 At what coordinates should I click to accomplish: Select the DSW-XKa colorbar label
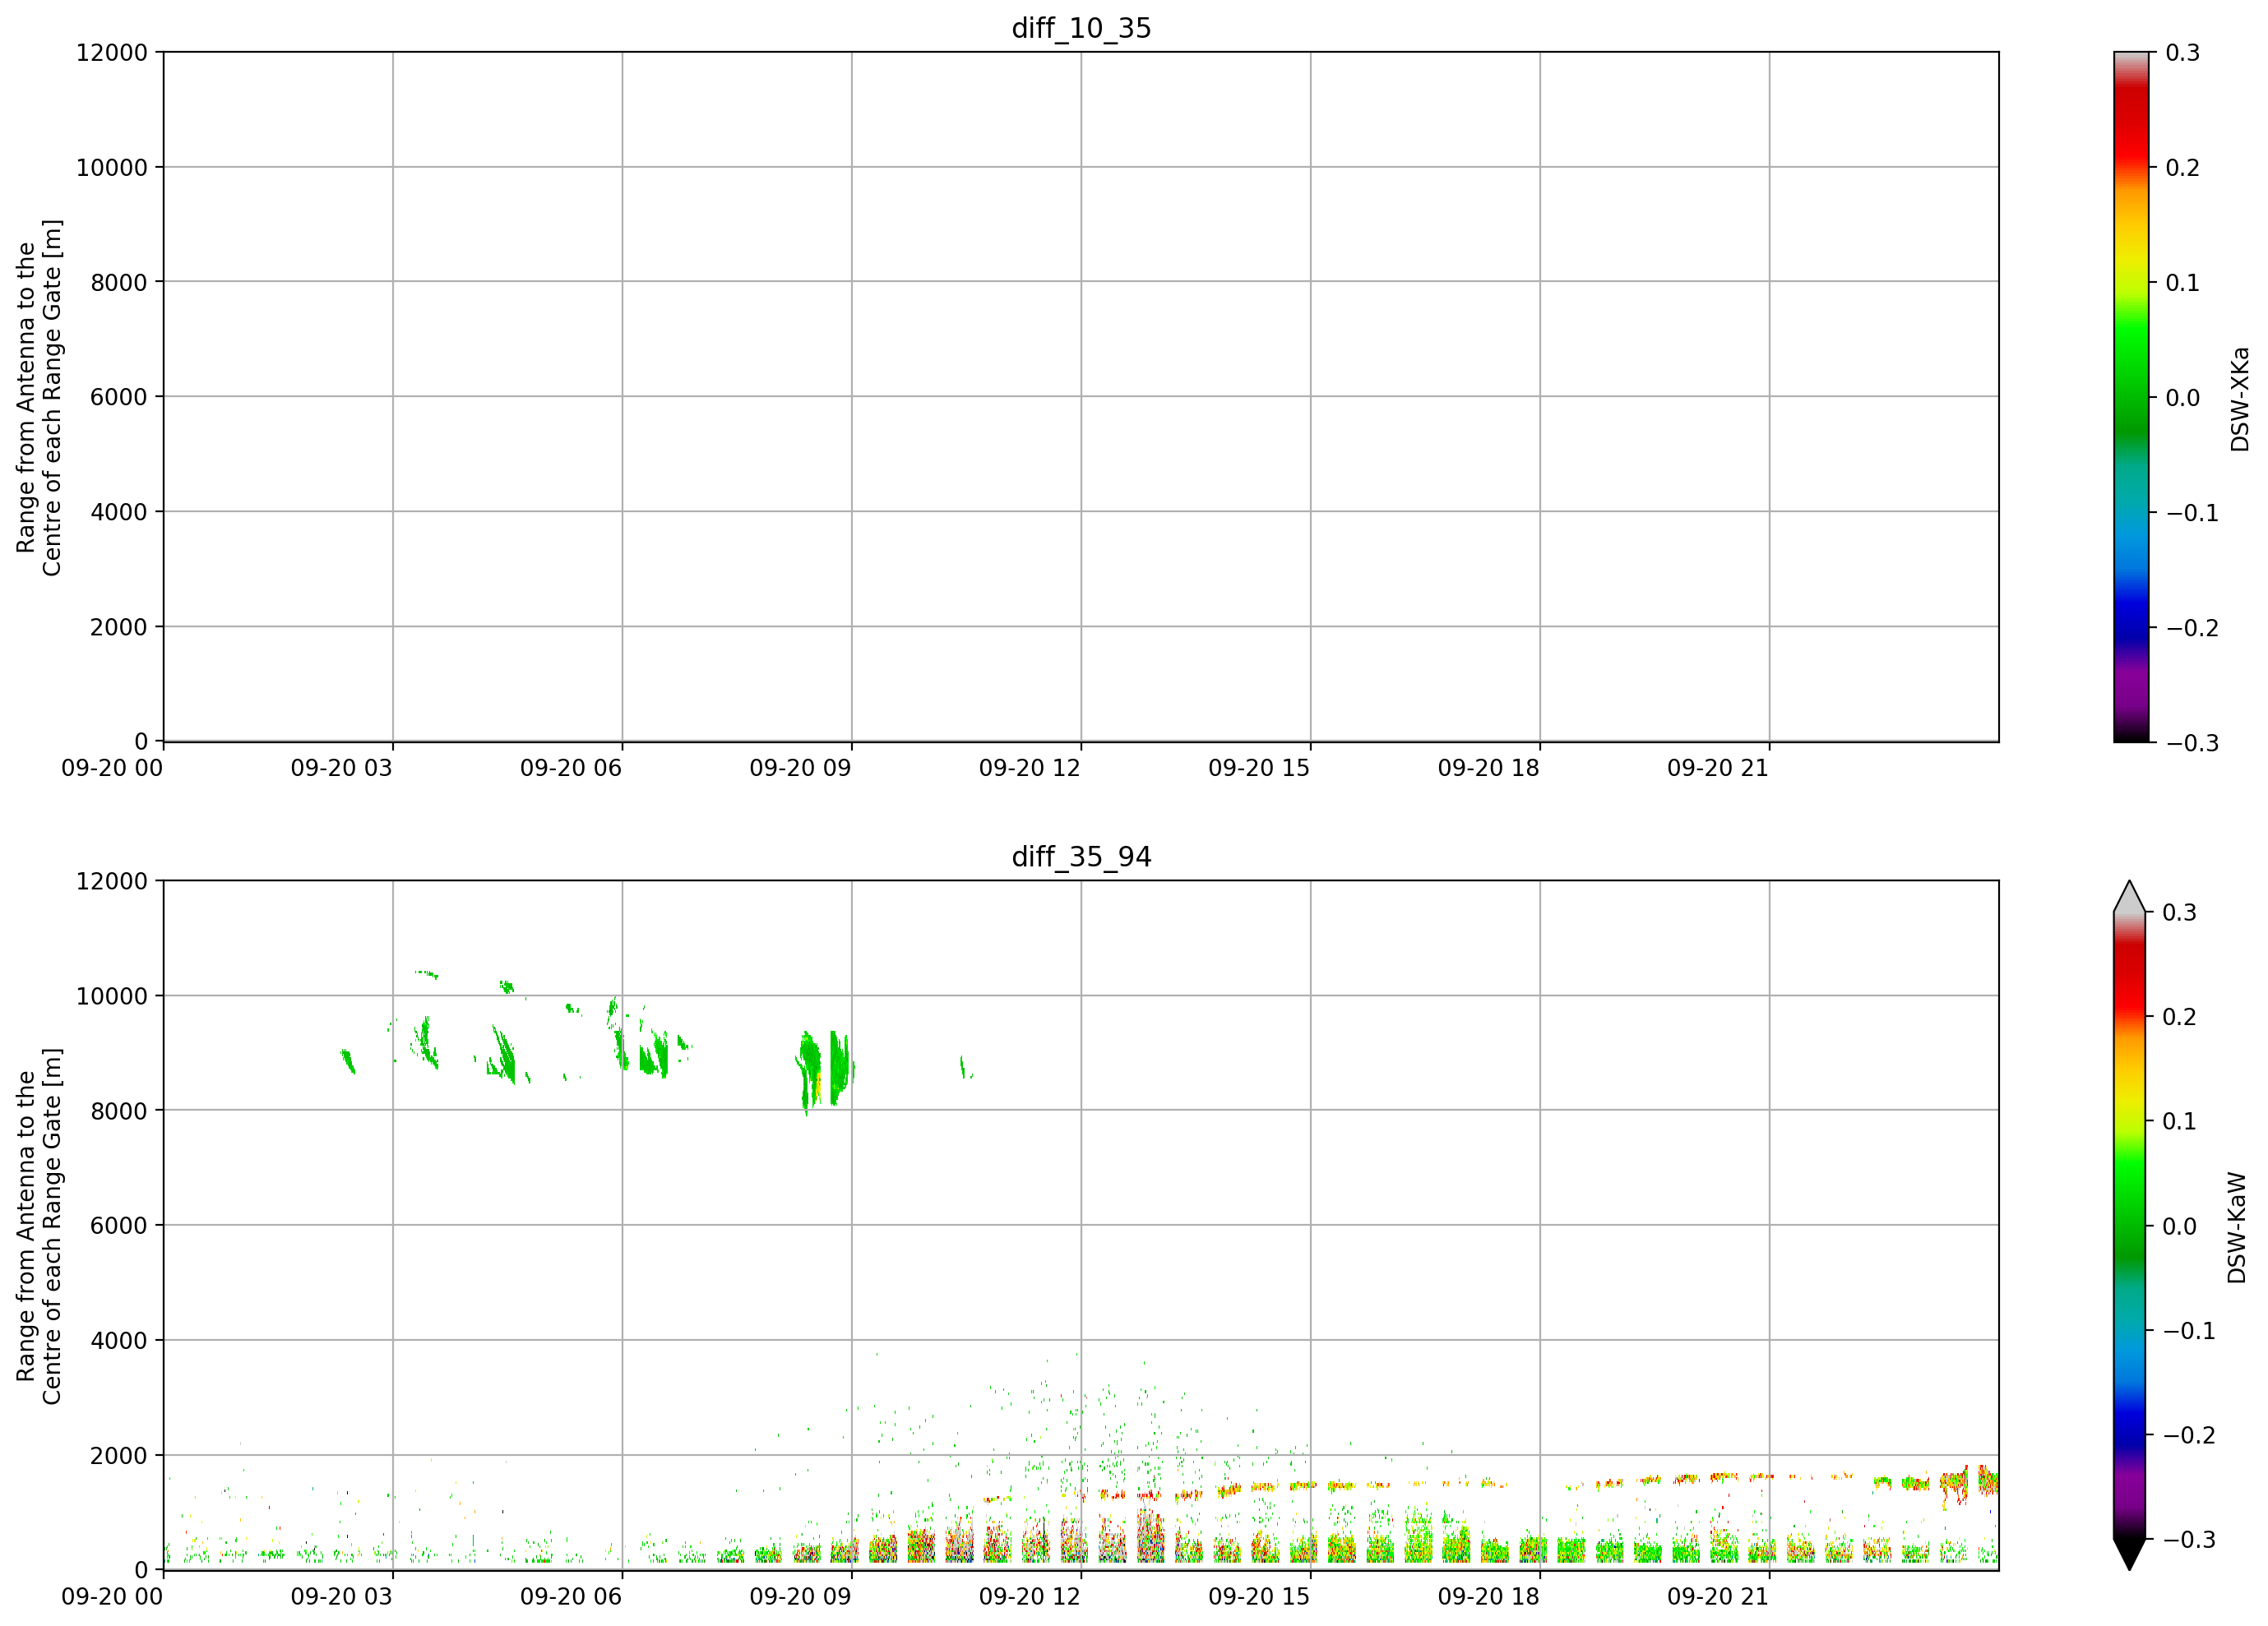coord(2239,399)
